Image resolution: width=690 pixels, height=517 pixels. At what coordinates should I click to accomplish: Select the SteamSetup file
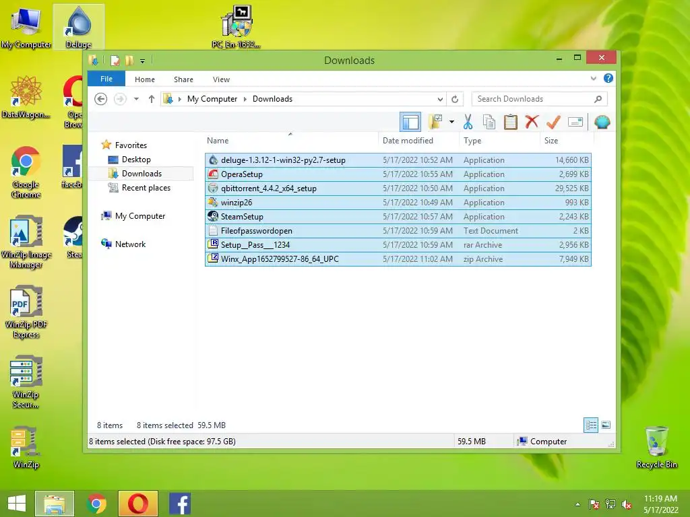[x=398, y=216]
